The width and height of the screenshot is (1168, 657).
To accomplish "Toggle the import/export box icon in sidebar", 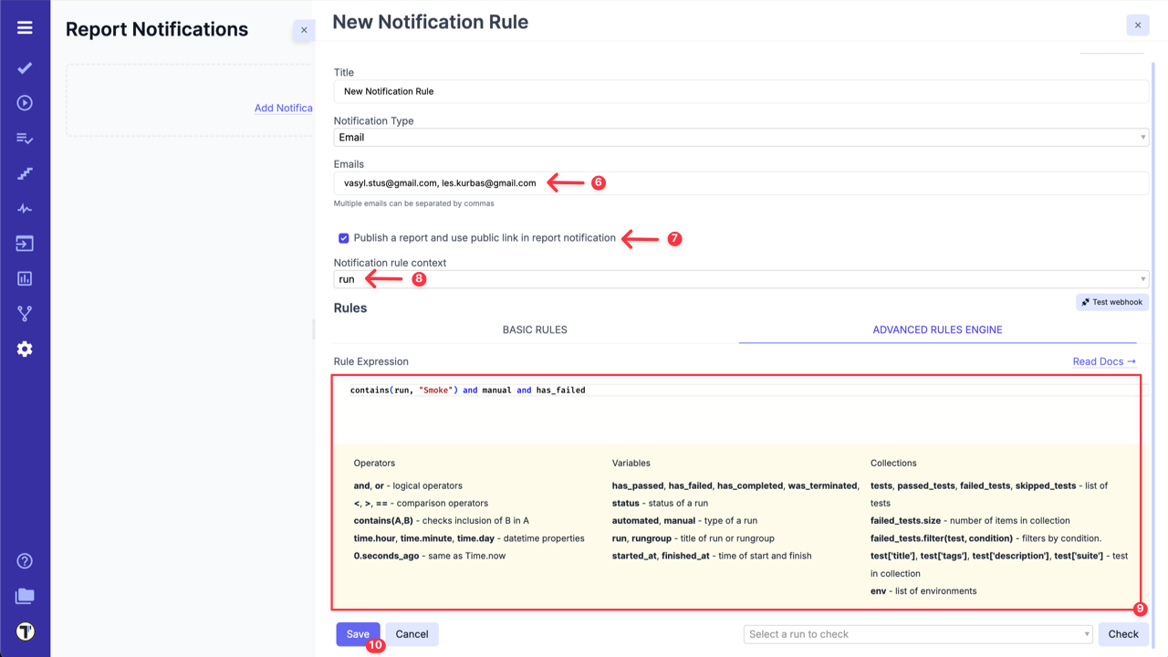I will (x=24, y=243).
